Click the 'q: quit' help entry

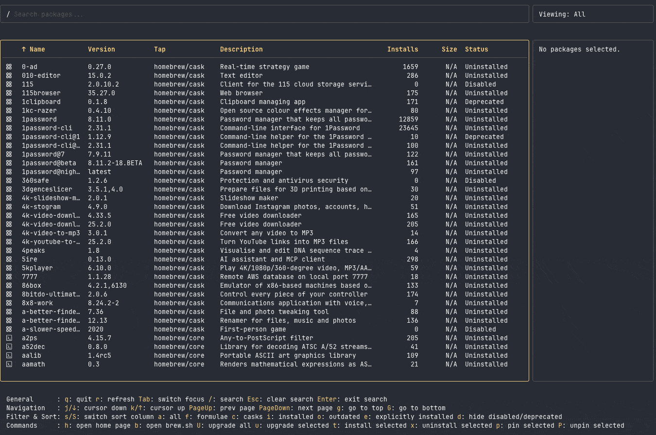(78, 399)
